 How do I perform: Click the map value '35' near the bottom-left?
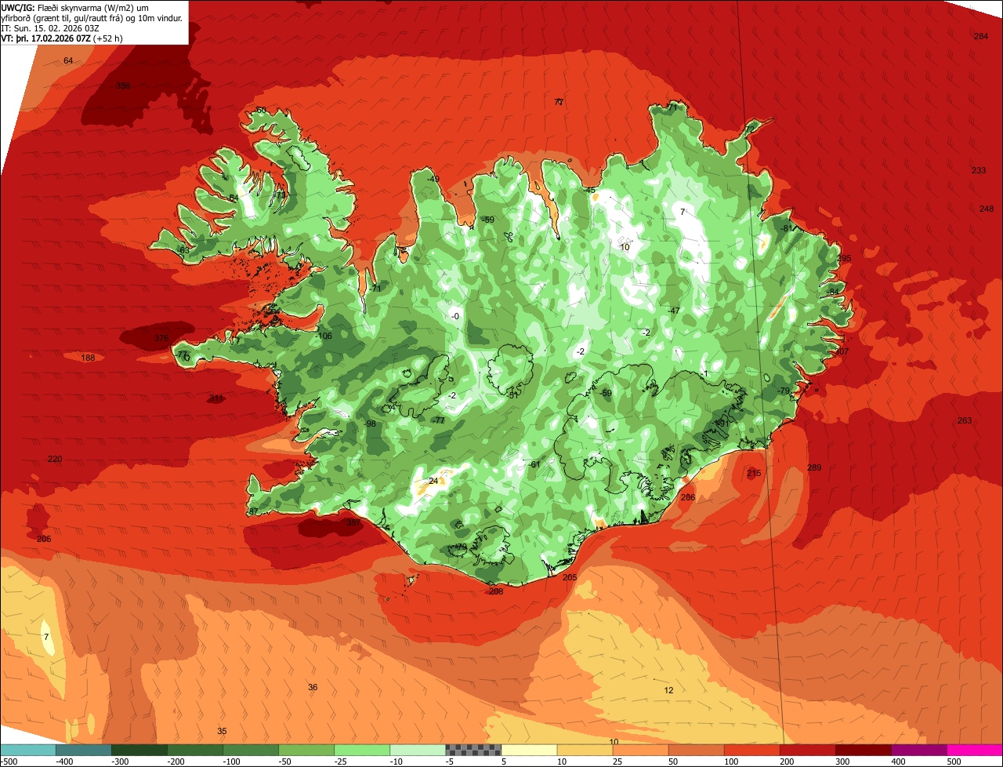click(x=222, y=732)
